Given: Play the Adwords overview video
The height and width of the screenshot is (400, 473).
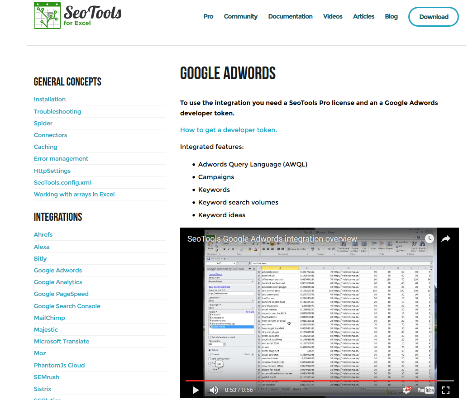Looking at the screenshot, I should [x=196, y=390].
